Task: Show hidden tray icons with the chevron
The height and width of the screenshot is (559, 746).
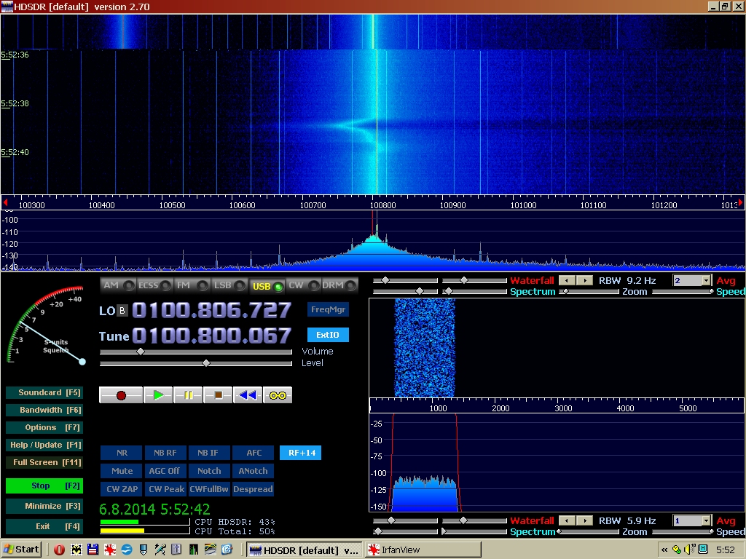Action: pos(664,550)
